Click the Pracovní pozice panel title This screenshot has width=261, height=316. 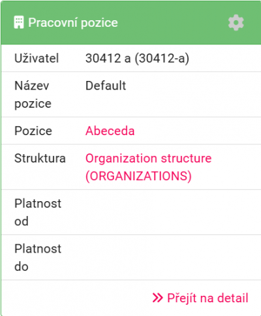[73, 22]
